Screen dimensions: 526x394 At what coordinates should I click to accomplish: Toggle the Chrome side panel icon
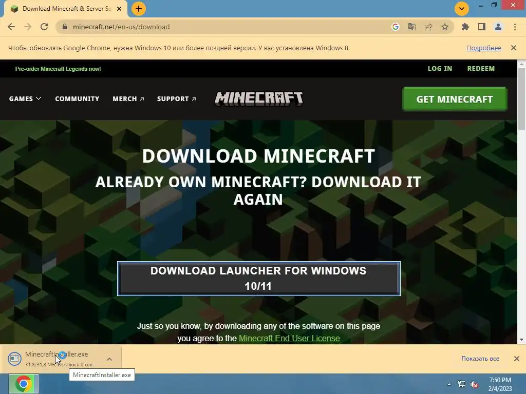pos(482,27)
